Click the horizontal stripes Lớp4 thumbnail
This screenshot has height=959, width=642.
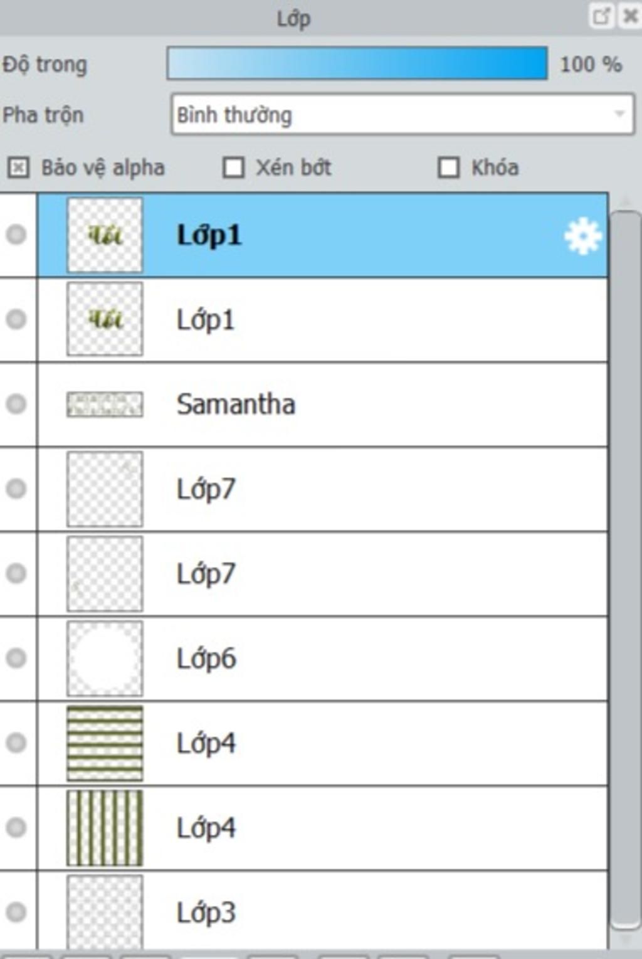pyautogui.click(x=105, y=743)
